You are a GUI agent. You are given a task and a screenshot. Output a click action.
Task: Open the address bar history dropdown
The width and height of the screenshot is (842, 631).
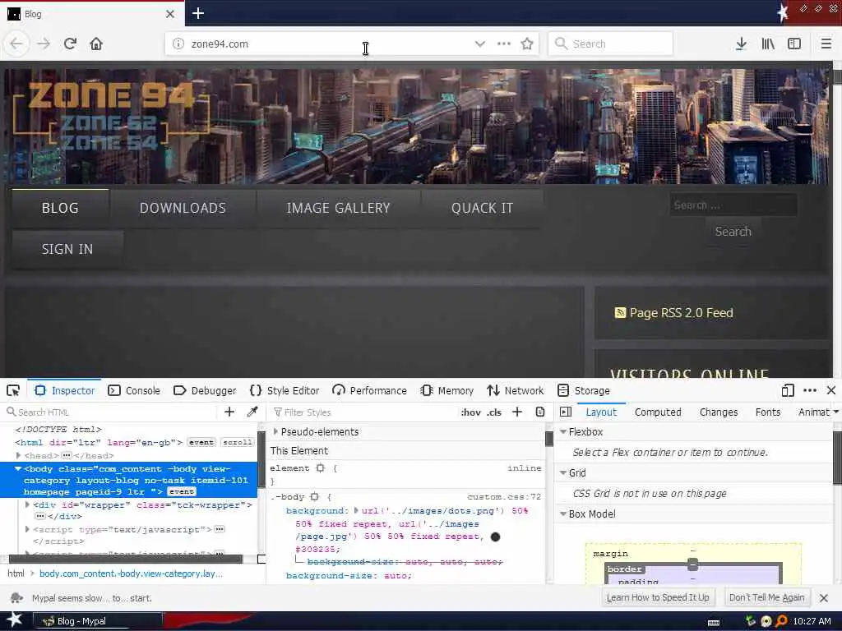pyautogui.click(x=480, y=44)
